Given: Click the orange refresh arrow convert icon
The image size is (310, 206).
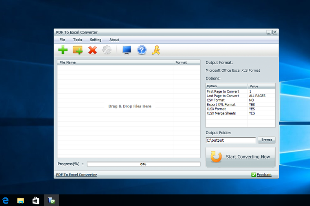Looking at the screenshot, I should coord(216,157).
